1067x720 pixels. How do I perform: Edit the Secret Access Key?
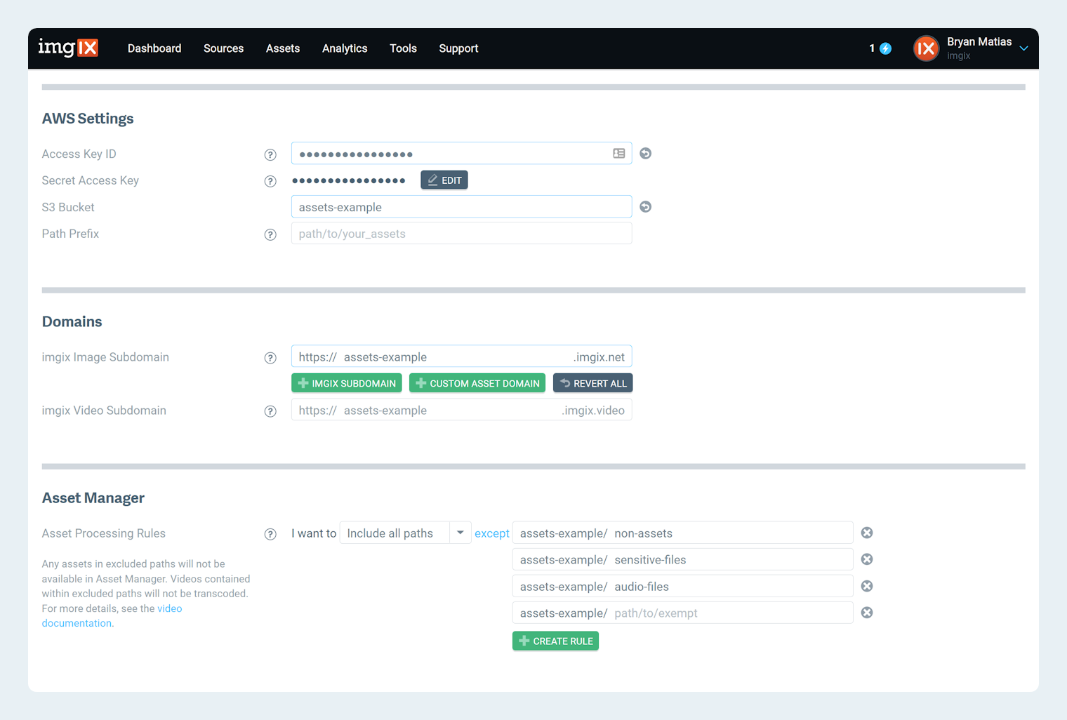(x=444, y=180)
